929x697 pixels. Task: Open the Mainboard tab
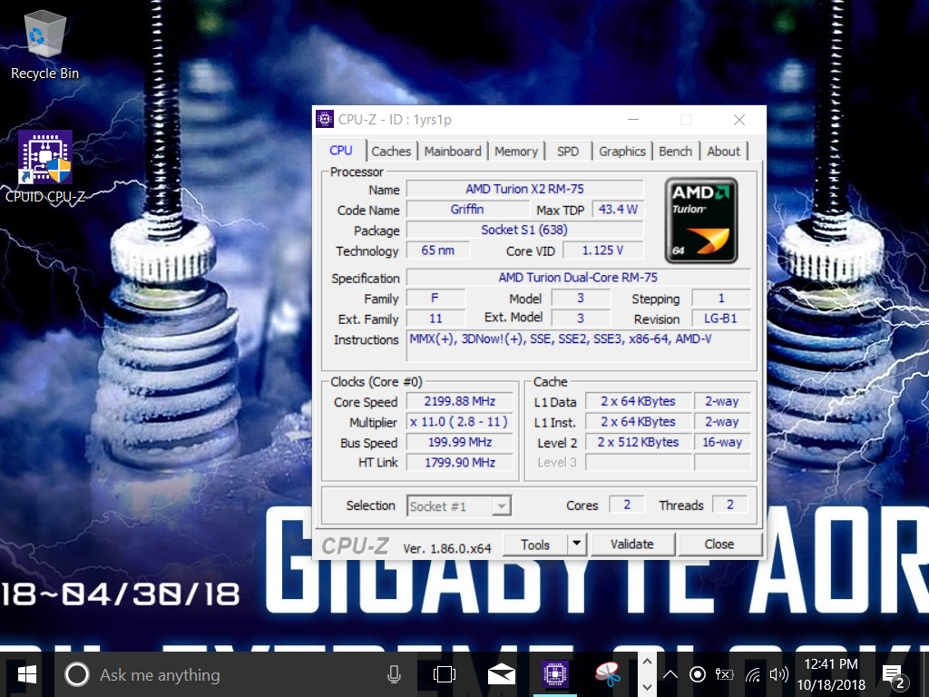pos(453,152)
